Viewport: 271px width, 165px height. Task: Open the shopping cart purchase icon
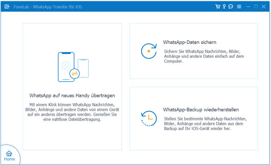(x=218, y=7)
